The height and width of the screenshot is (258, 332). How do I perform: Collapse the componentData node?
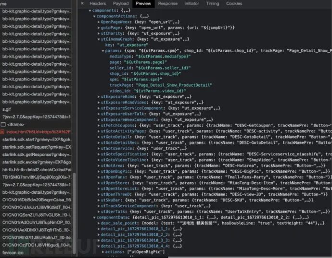tap(94, 217)
